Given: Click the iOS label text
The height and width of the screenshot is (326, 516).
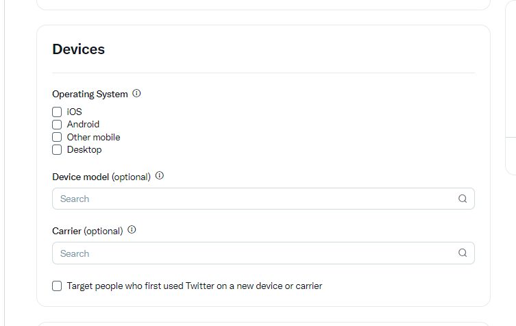Looking at the screenshot, I should click(75, 112).
